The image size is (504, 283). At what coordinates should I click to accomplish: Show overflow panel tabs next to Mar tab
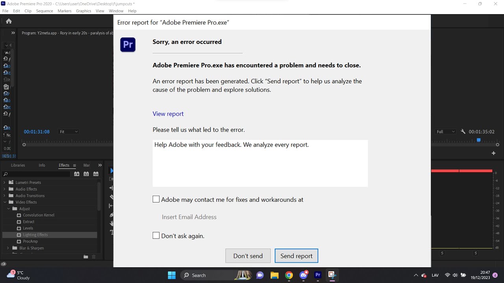tap(100, 165)
